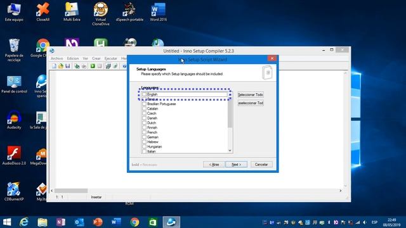Open the Edicion menu
406x228 pixels.
coord(73,58)
